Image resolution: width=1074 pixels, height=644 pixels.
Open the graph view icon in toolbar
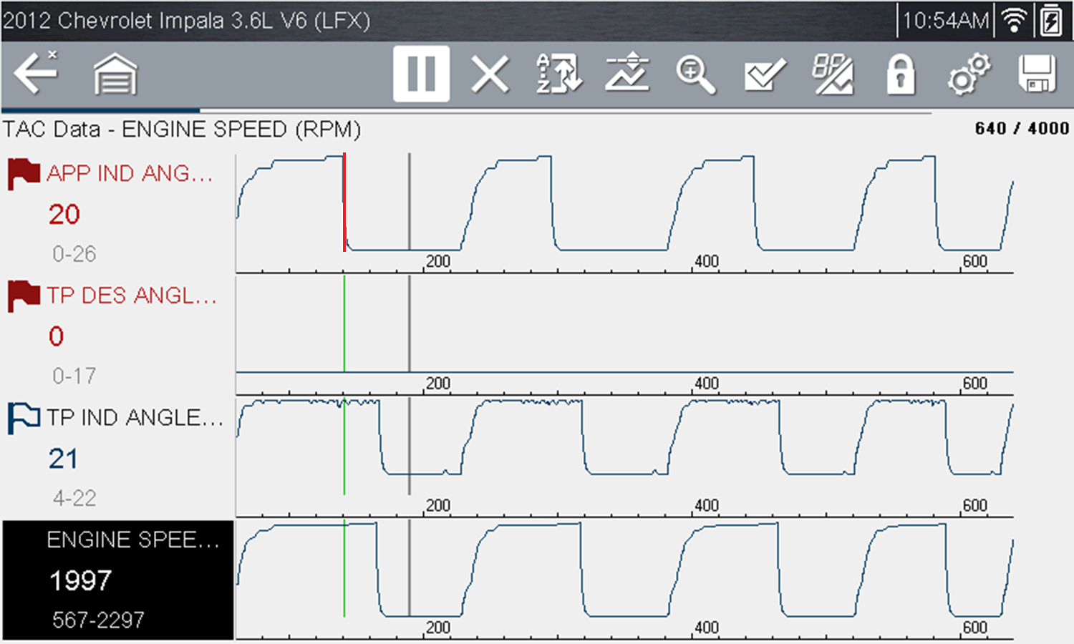point(627,74)
